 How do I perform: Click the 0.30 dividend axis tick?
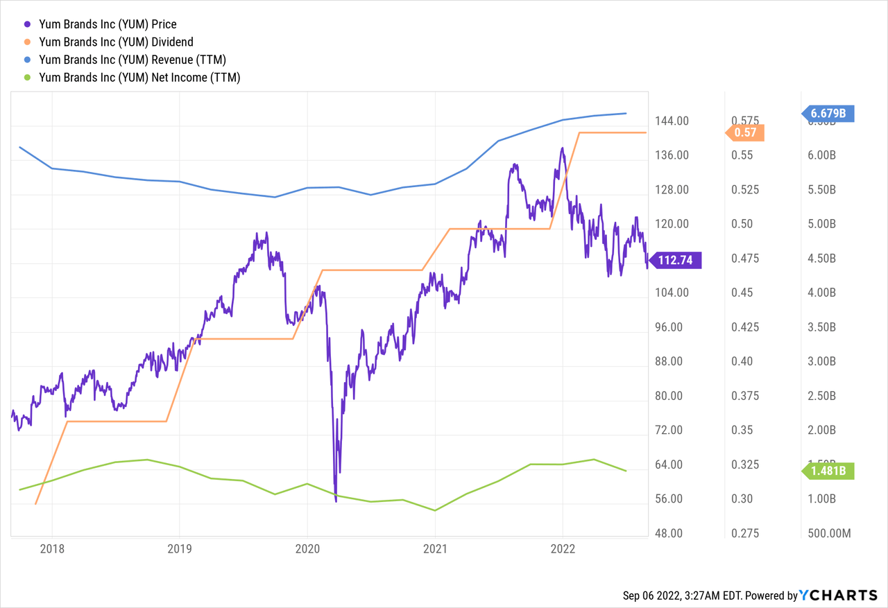click(742, 498)
